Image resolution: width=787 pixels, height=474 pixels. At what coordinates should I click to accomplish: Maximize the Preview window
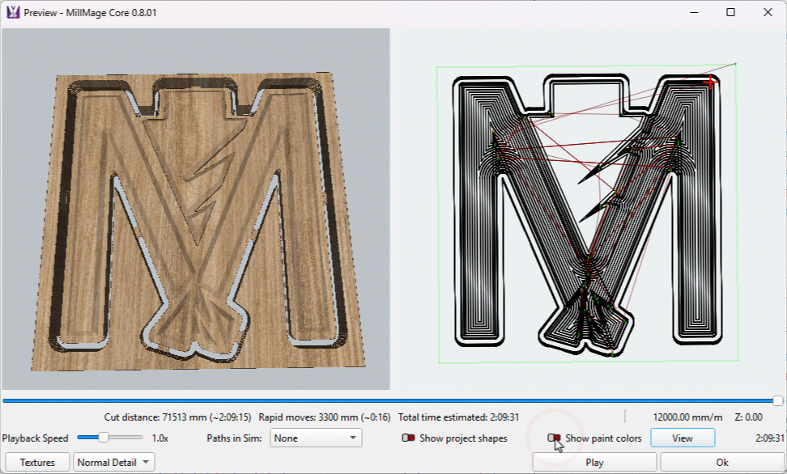coord(730,13)
